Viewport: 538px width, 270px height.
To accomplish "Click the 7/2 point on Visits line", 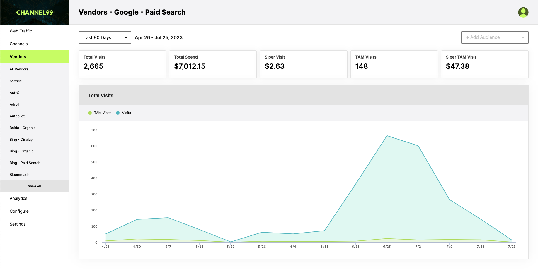I will point(418,146).
